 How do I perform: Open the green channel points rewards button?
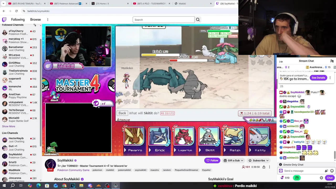(x=297, y=178)
